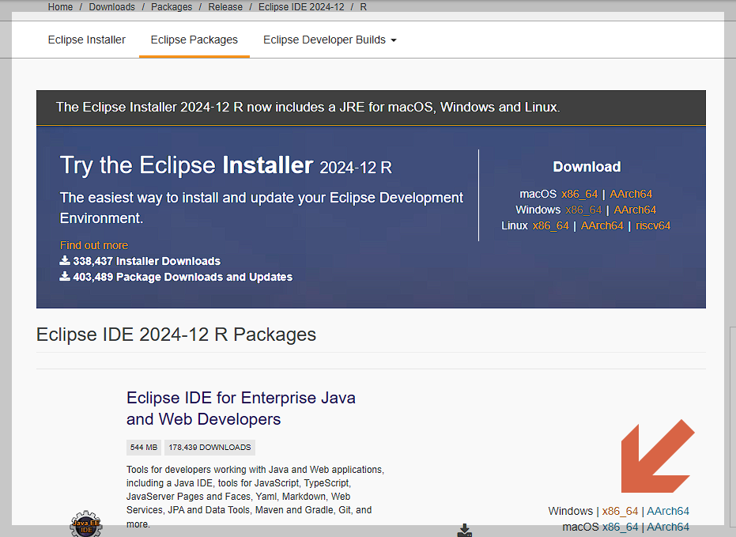The image size is (736, 537).
Task: Switch to the Eclipse Installer tab
Action: point(86,40)
